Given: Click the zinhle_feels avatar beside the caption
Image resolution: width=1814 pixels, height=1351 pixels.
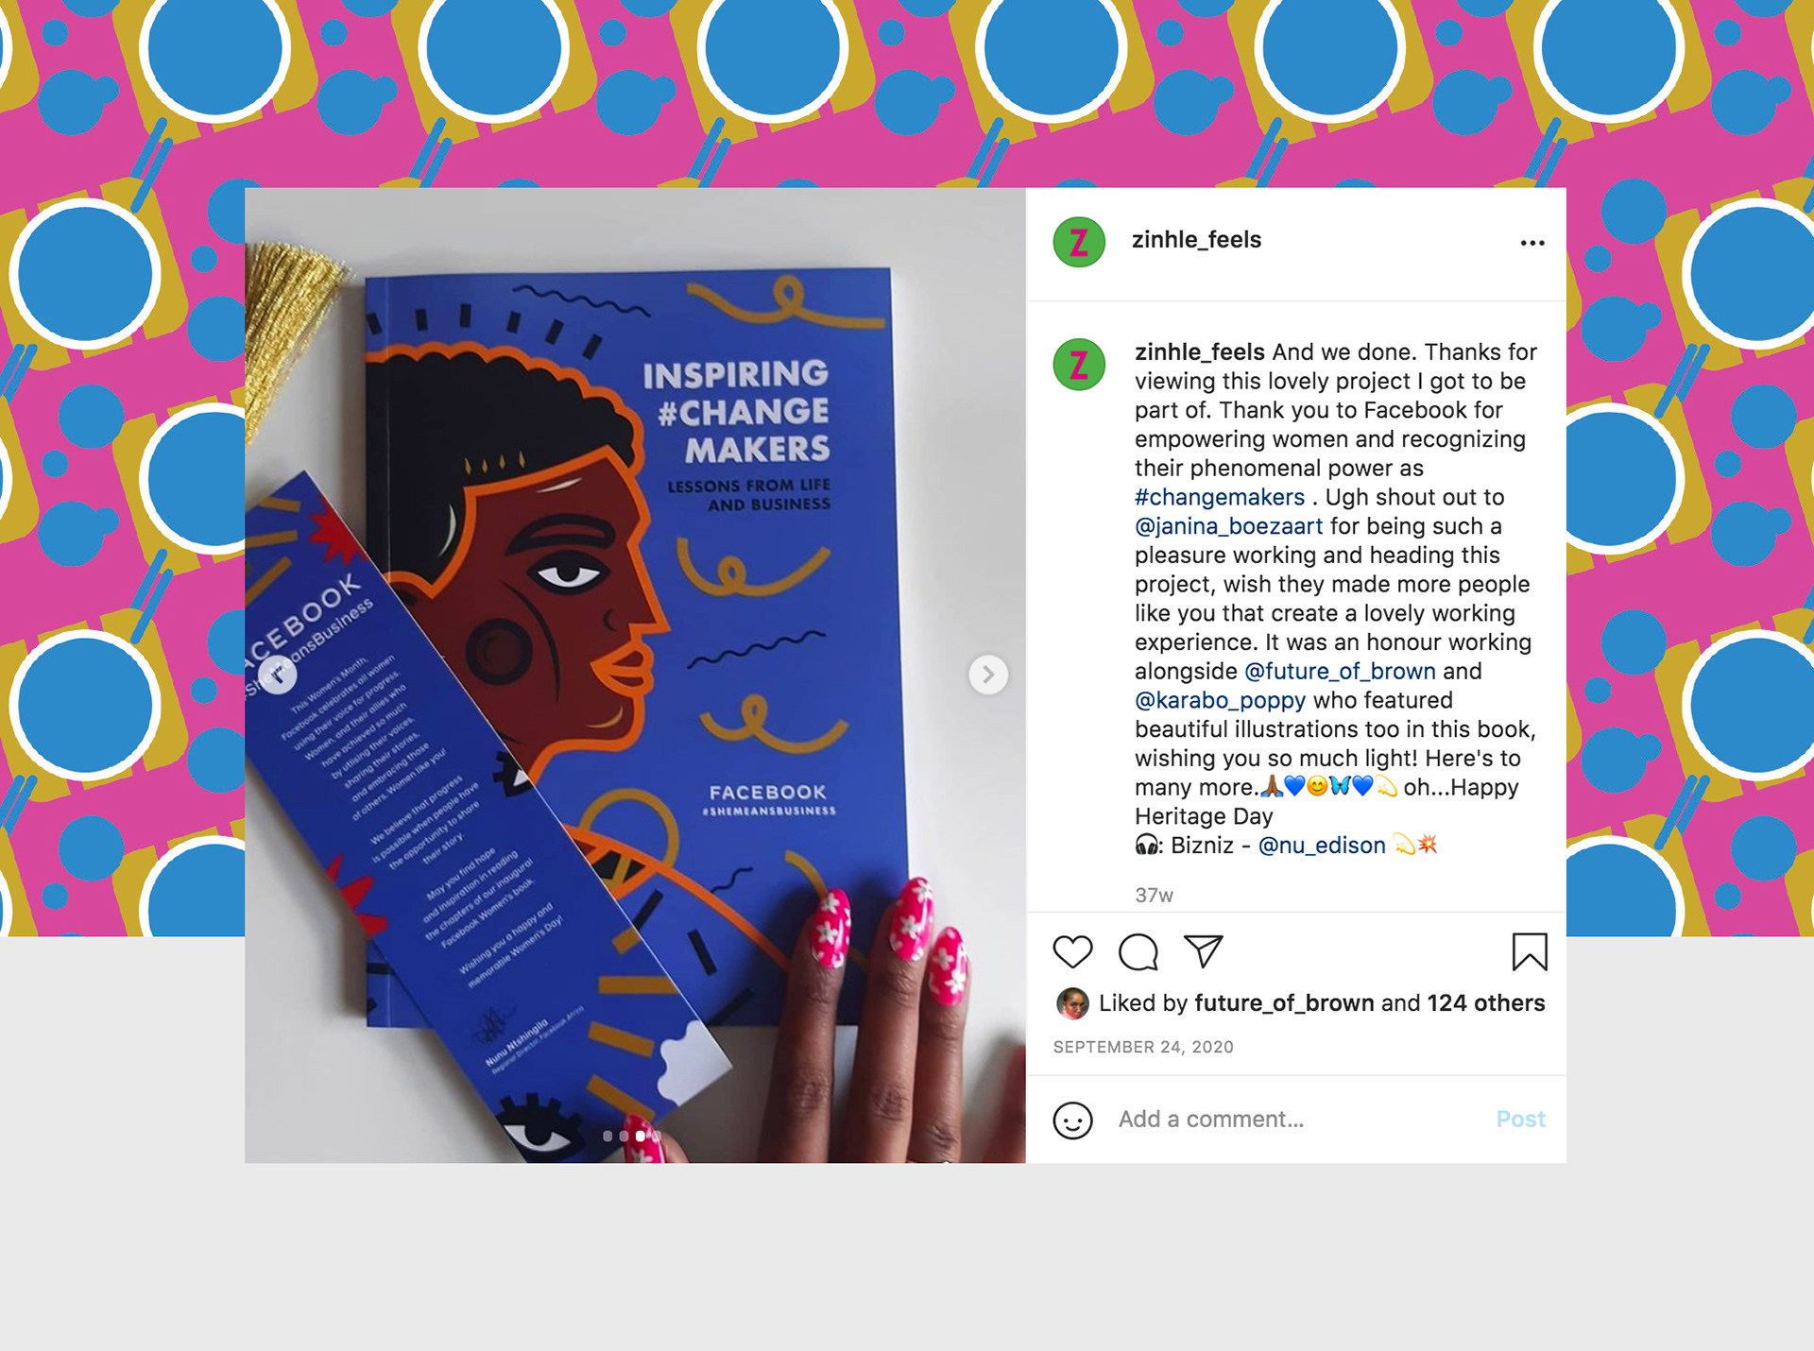Looking at the screenshot, I should (x=1079, y=365).
